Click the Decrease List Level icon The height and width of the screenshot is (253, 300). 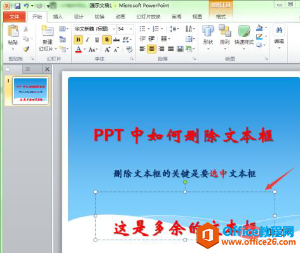coord(142,39)
